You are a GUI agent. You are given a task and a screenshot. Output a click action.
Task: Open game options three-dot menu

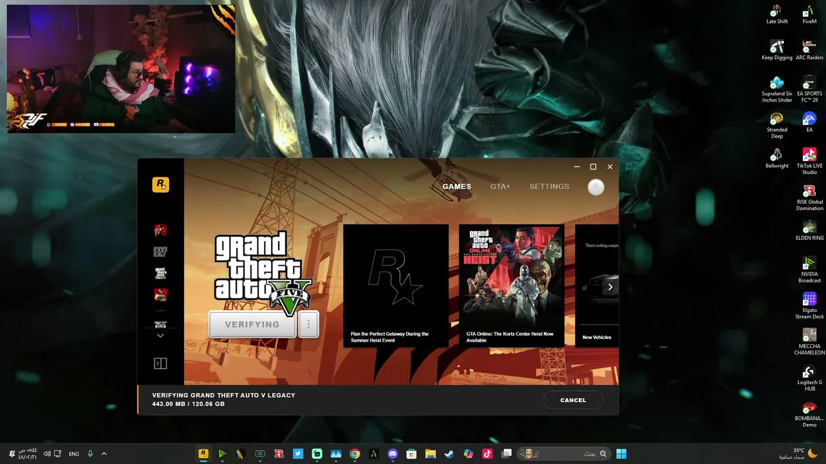pyautogui.click(x=308, y=324)
